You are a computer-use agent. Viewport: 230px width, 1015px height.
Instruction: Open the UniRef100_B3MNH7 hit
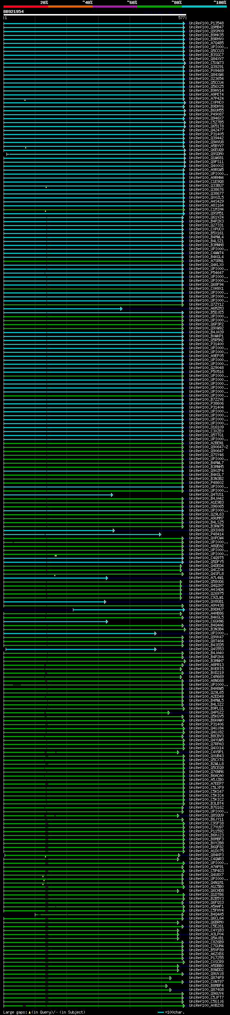pyautogui.click(x=206, y=661)
